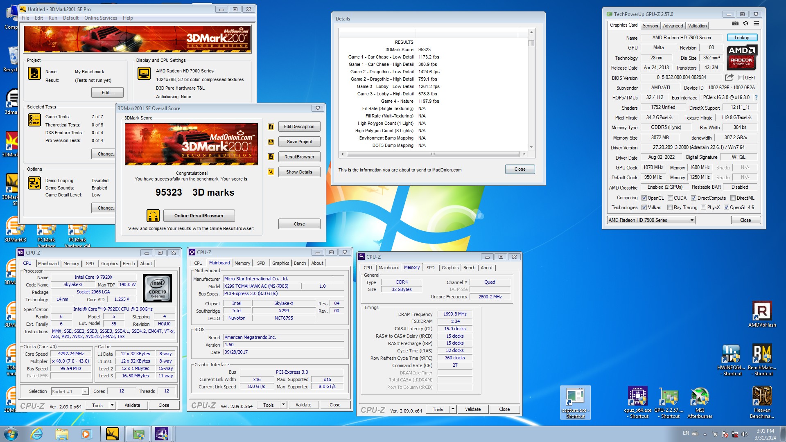This screenshot has height=442, width=786.
Task: Click the BIOS export share icon in GPU-Z
Action: tap(729, 77)
